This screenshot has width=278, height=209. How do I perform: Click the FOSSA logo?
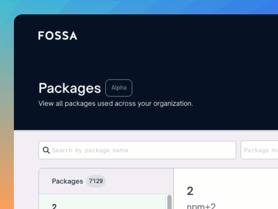(57, 36)
